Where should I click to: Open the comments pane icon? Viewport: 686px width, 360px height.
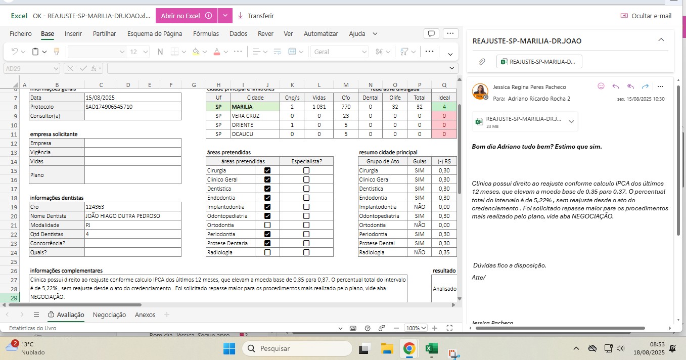coord(431,34)
